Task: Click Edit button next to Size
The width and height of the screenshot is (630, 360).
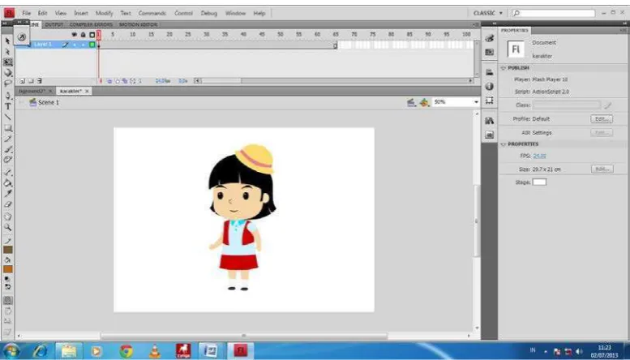Action: click(x=602, y=169)
